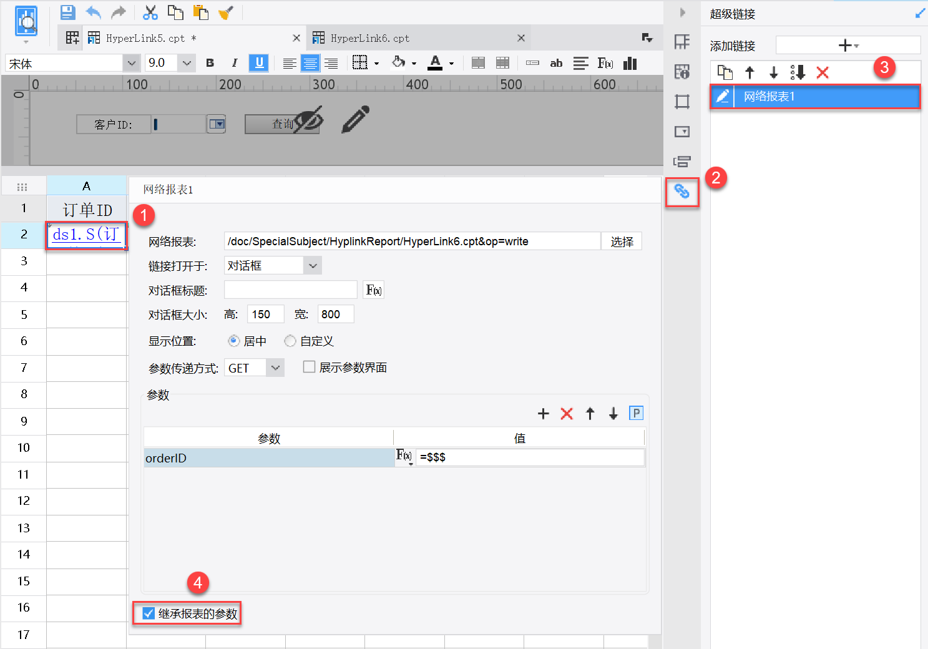This screenshot has width=928, height=649.
Task: Close the HyperLink6.cpt tab
Action: [521, 38]
